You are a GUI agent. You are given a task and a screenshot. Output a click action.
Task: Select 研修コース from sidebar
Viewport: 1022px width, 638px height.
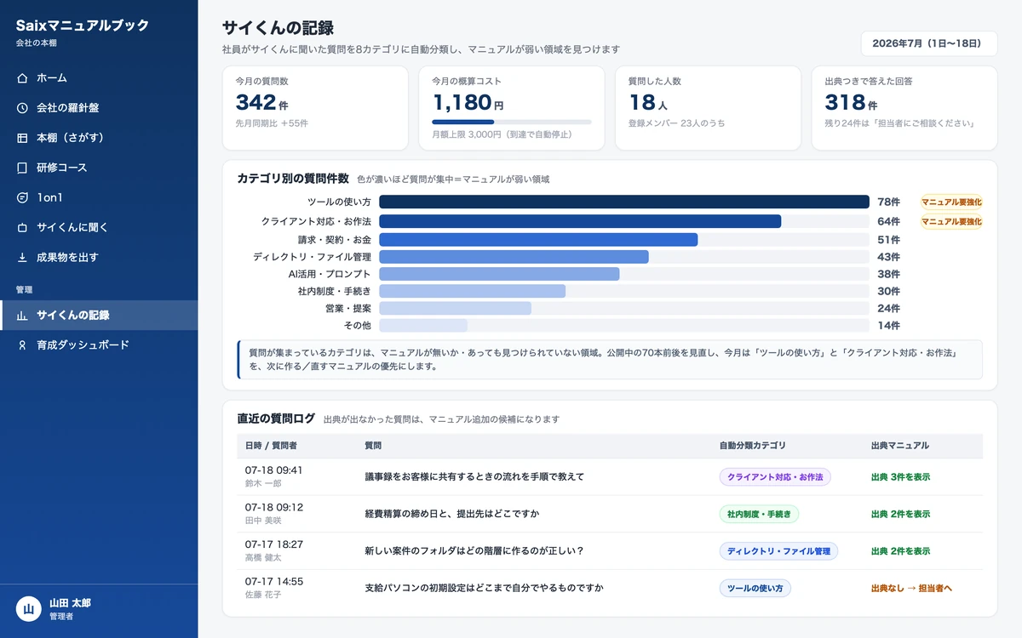[x=99, y=168]
